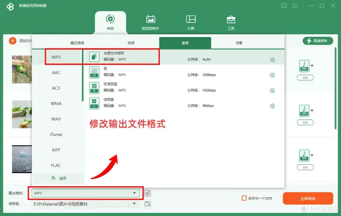Open the 工具 toolbox tab
Screen dimensions: 341x216
231,22
